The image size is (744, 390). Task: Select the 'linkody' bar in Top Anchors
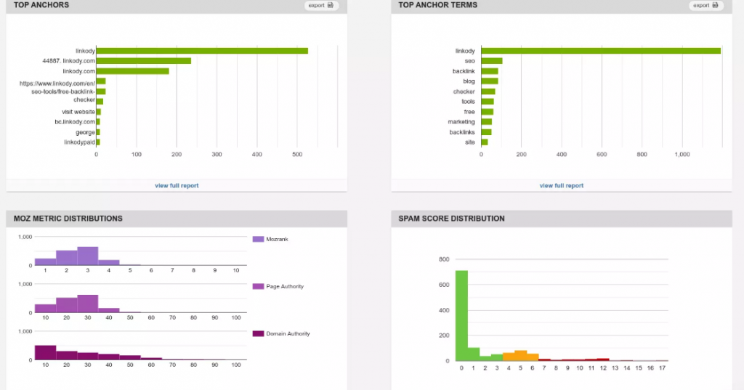pyautogui.click(x=202, y=51)
